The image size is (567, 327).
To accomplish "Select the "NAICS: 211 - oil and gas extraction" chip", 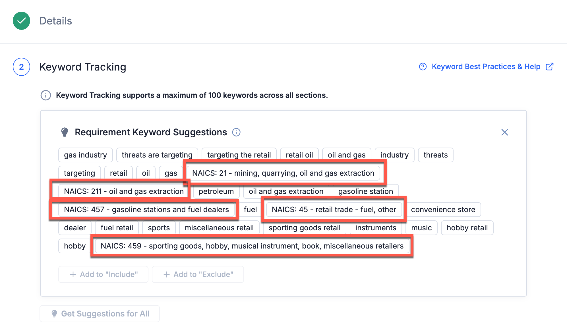I will pyautogui.click(x=124, y=191).
